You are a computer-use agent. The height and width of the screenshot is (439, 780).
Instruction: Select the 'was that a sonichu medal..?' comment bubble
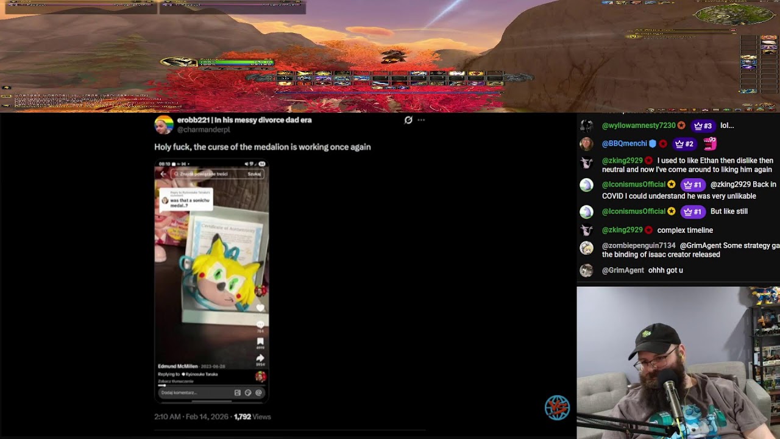pos(186,199)
